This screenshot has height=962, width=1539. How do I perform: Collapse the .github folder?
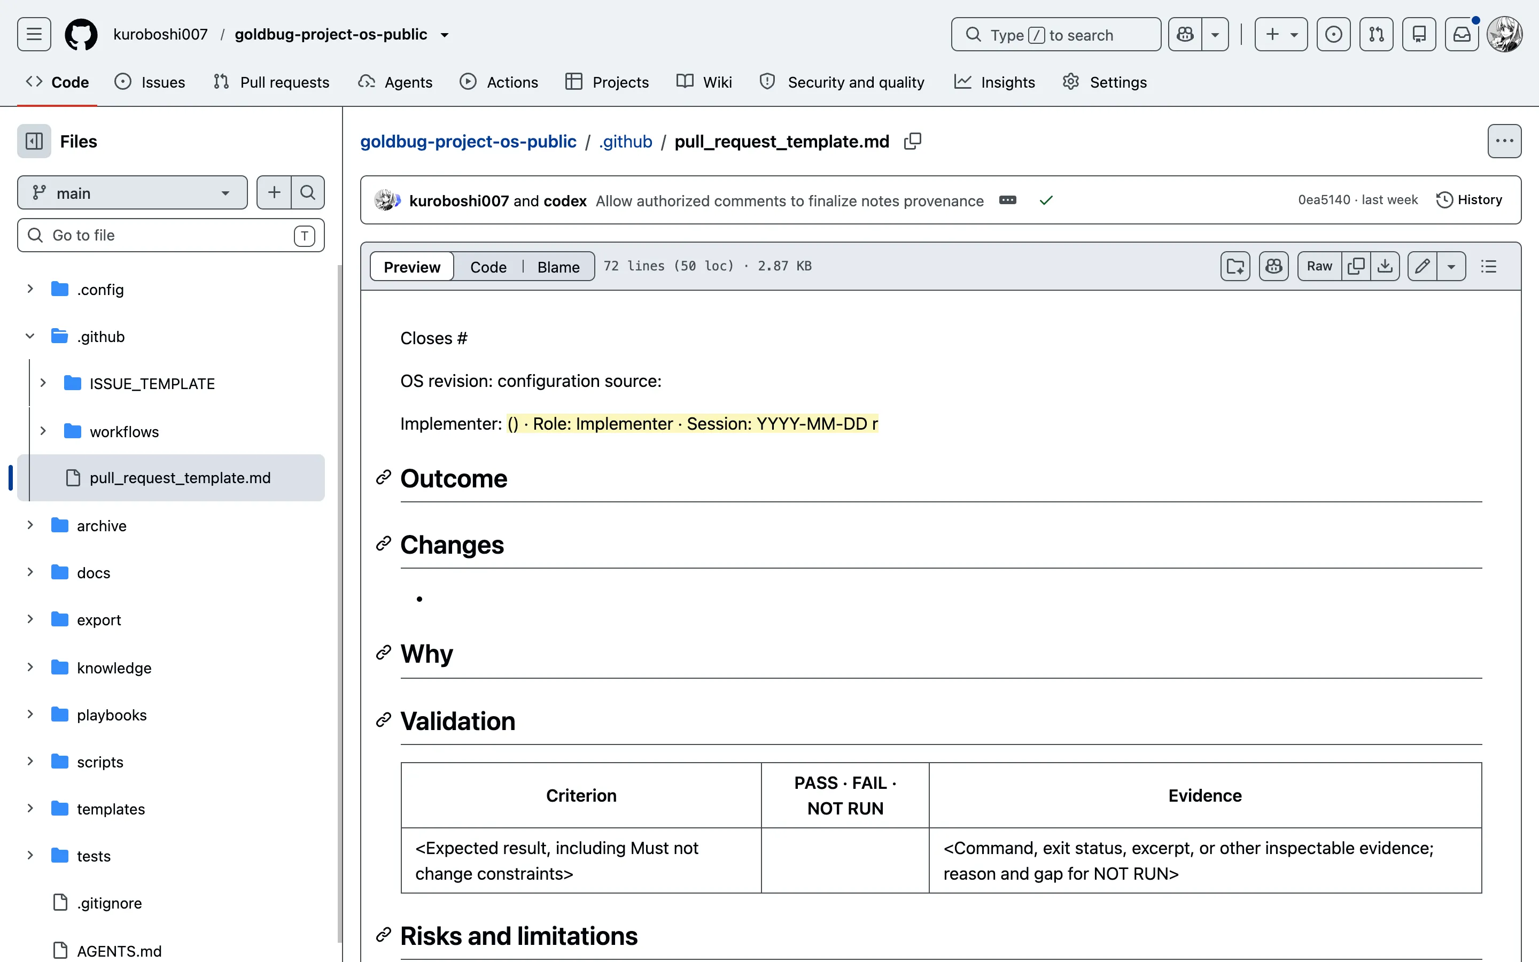30,336
